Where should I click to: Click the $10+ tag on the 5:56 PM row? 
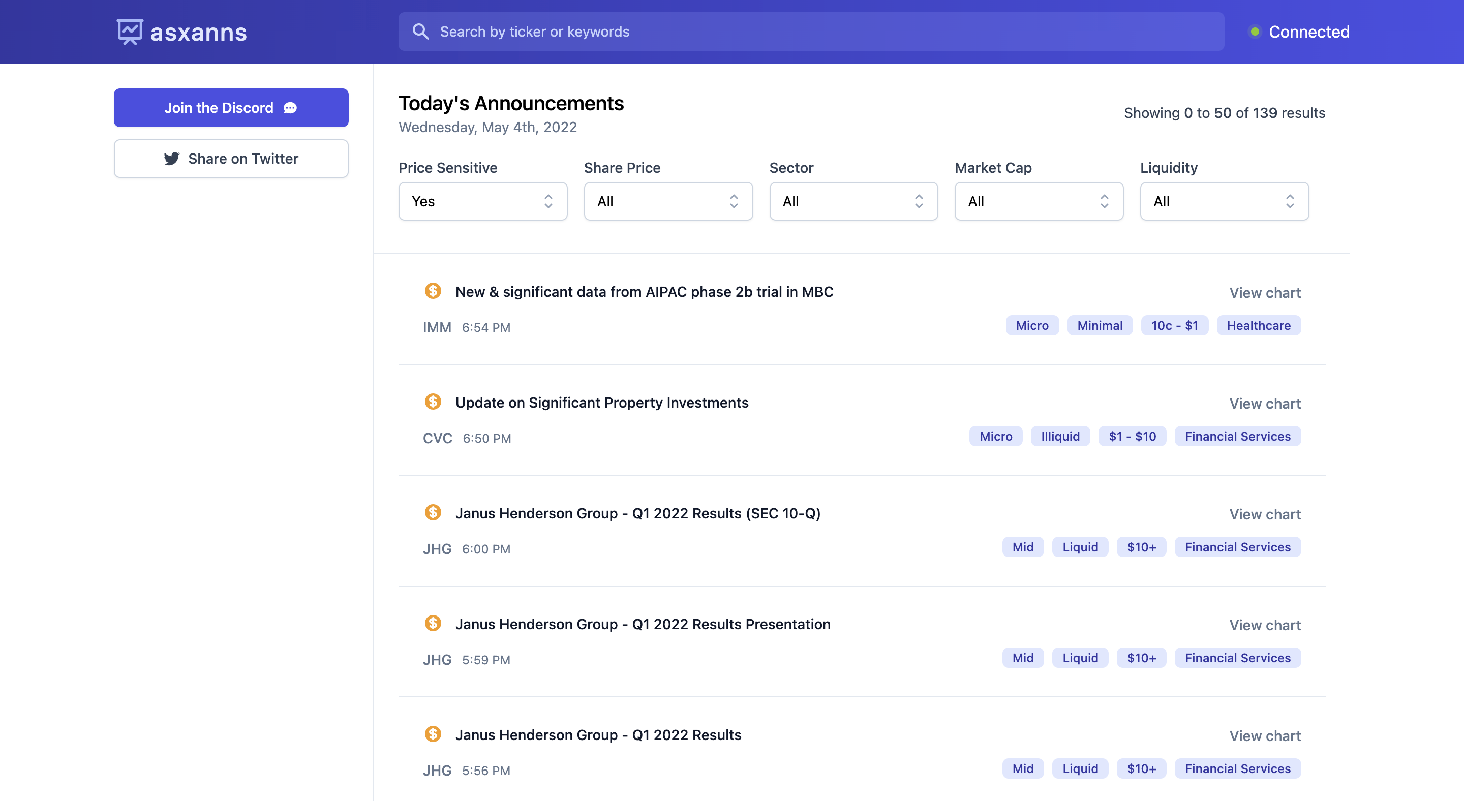click(1142, 768)
